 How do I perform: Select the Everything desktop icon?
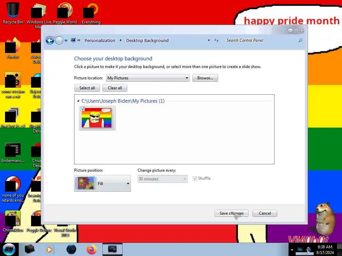click(x=91, y=13)
